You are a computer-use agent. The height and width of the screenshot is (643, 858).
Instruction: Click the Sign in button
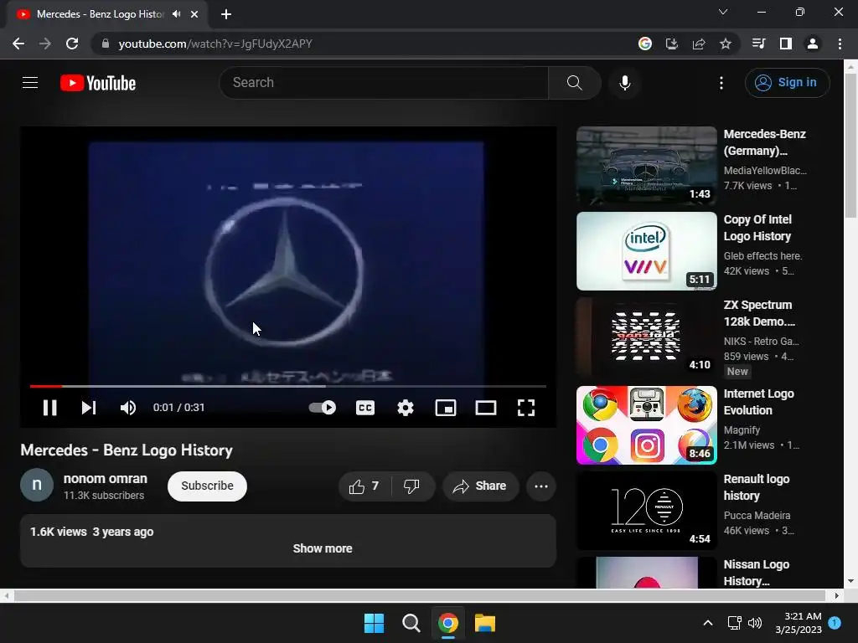click(x=787, y=83)
